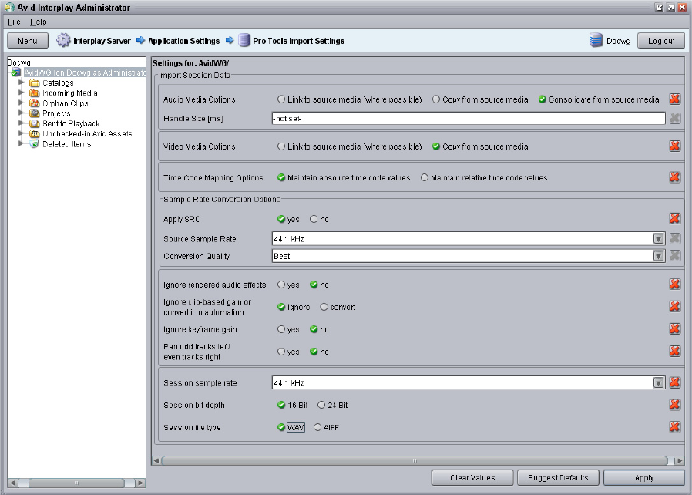
Task: Open the File menu
Action: tap(14, 22)
